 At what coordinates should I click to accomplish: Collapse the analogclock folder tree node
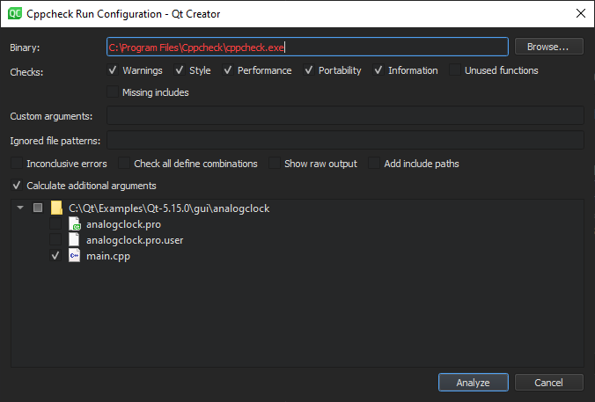pyautogui.click(x=20, y=208)
